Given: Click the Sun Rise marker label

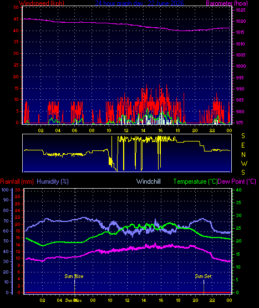Looking at the screenshot, I should tap(74, 276).
